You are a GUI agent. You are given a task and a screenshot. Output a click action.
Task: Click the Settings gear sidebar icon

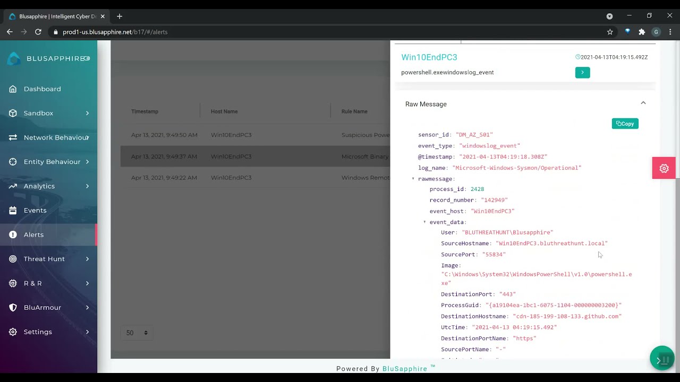click(x=13, y=332)
